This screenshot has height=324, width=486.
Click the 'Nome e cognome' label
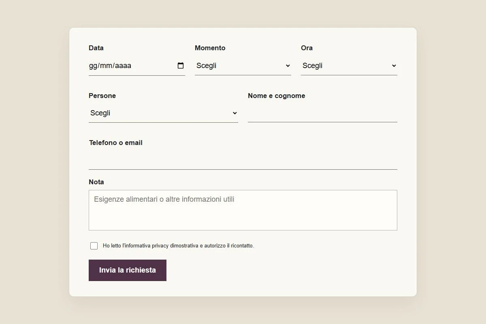277,96
